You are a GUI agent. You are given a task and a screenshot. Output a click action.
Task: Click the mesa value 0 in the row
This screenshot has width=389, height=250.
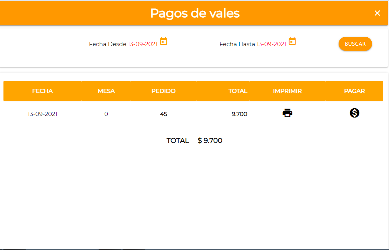106,114
